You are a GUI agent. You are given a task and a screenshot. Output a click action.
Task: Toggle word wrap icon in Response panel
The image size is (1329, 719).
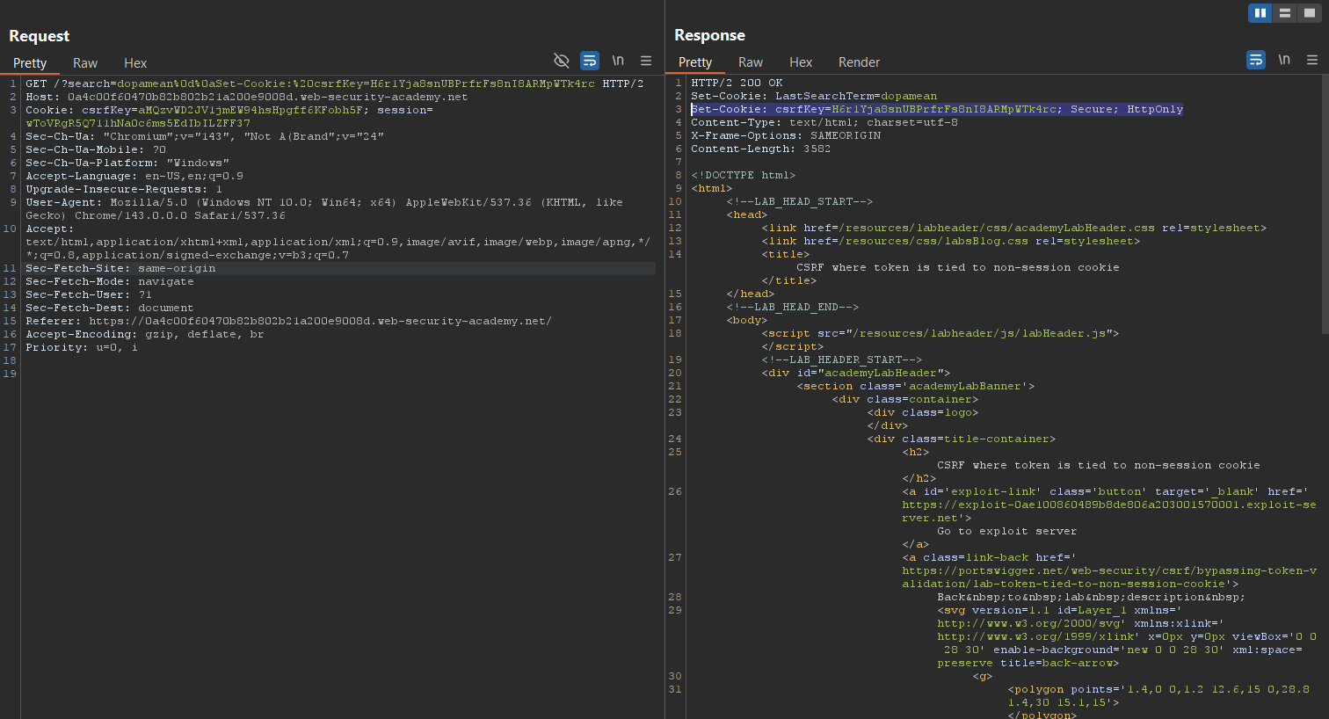click(x=1256, y=60)
